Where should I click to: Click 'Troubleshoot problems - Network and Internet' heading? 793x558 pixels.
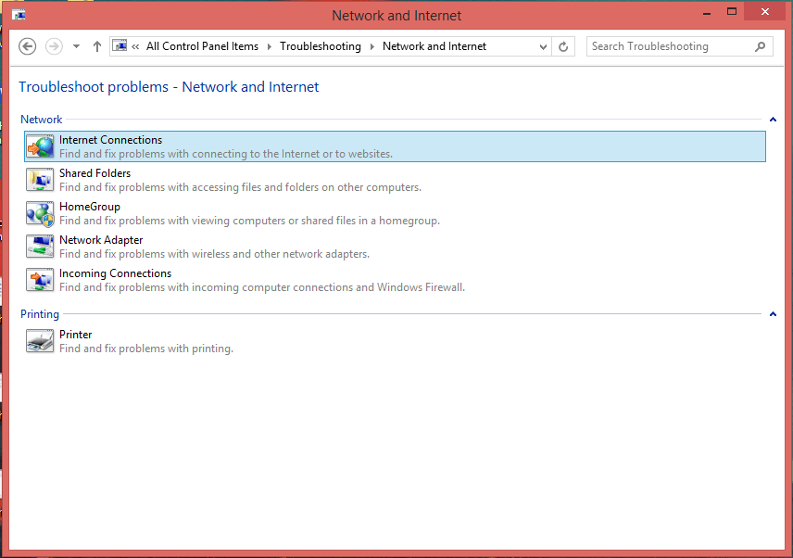point(169,87)
